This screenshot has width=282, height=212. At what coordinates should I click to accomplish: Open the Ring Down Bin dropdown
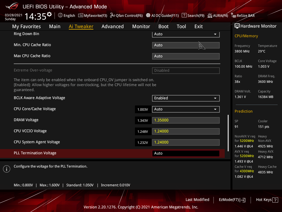(x=186, y=34)
